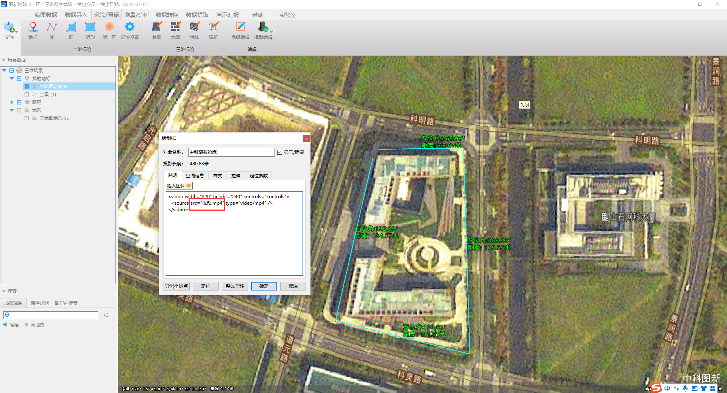Click the IME toolbox grid icon
Image resolution: width=727 pixels, height=393 pixels.
tap(713, 388)
